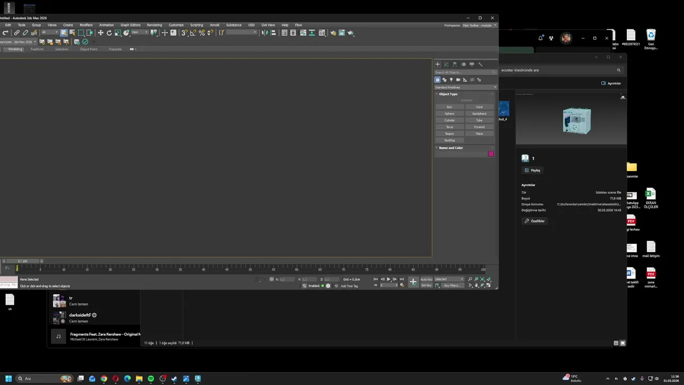
Task: Click the Key Filters button
Action: tap(453, 286)
